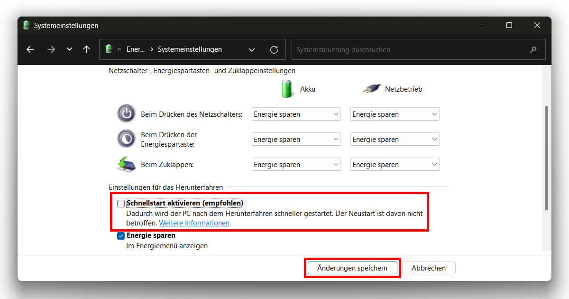569x299 pixels.
Task: Click the forward navigation arrow
Action: 51,49
